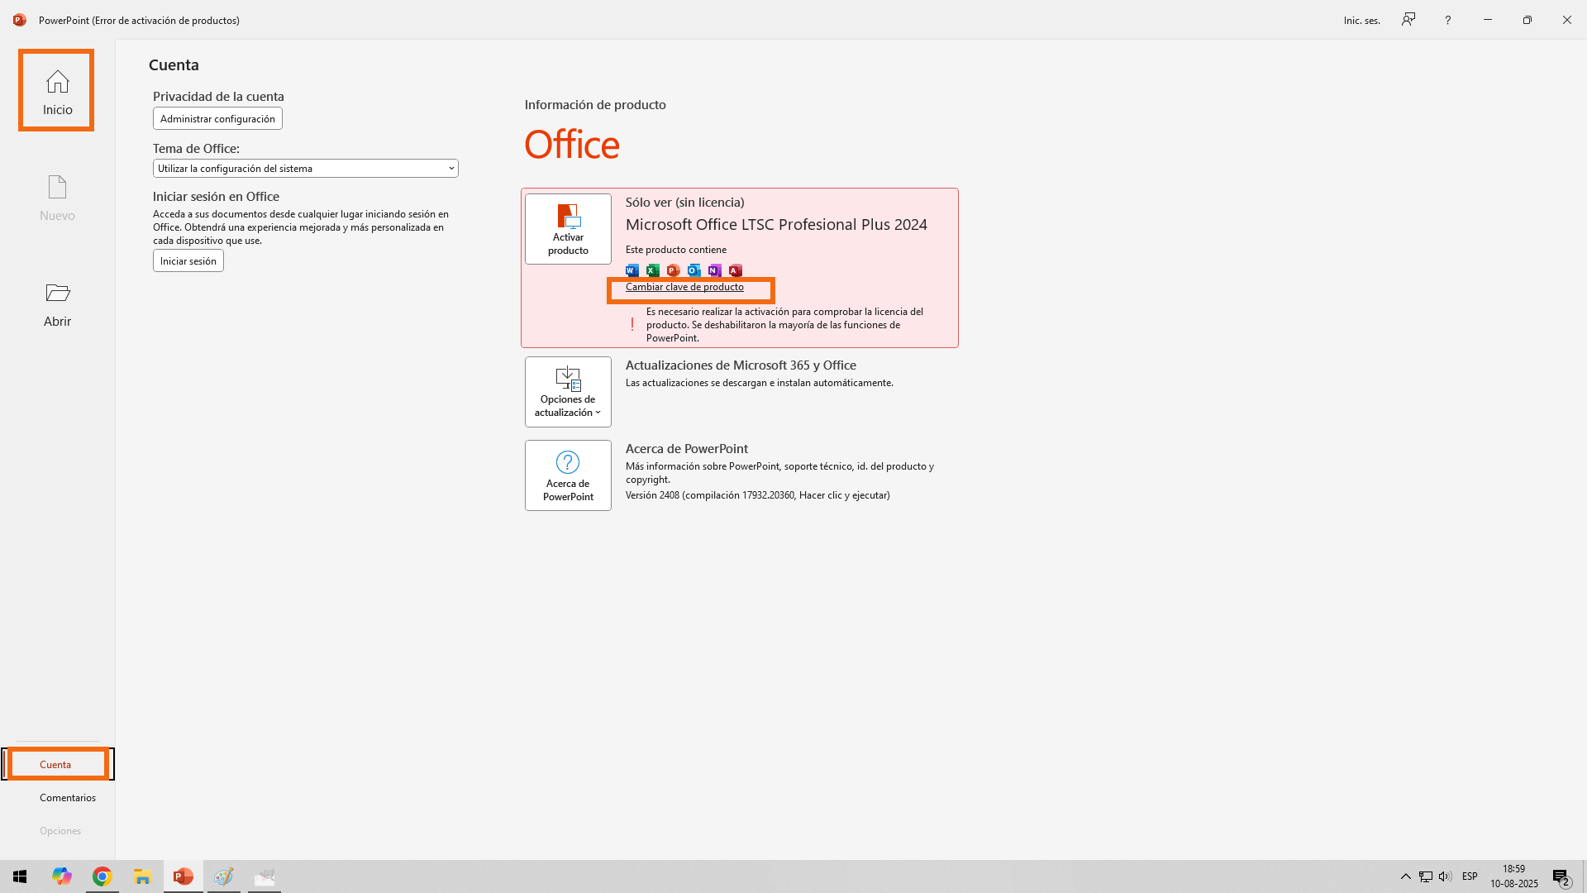Image resolution: width=1587 pixels, height=893 pixels.
Task: Click the Iniciar sesión button
Action: point(188,260)
